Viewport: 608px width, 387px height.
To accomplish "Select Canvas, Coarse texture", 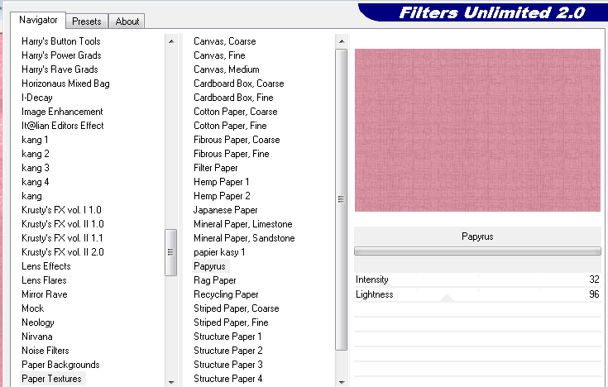I will coord(225,41).
